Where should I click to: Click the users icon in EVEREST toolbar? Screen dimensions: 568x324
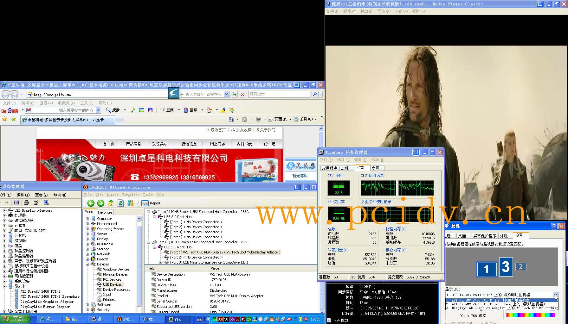[x=130, y=203]
